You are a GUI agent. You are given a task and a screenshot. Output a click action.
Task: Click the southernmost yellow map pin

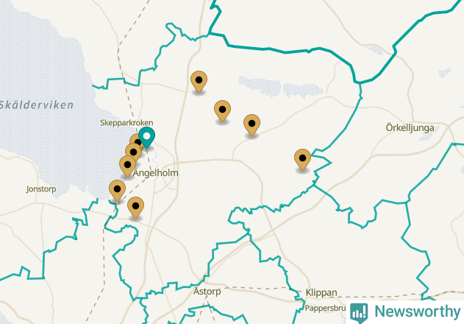click(x=135, y=207)
